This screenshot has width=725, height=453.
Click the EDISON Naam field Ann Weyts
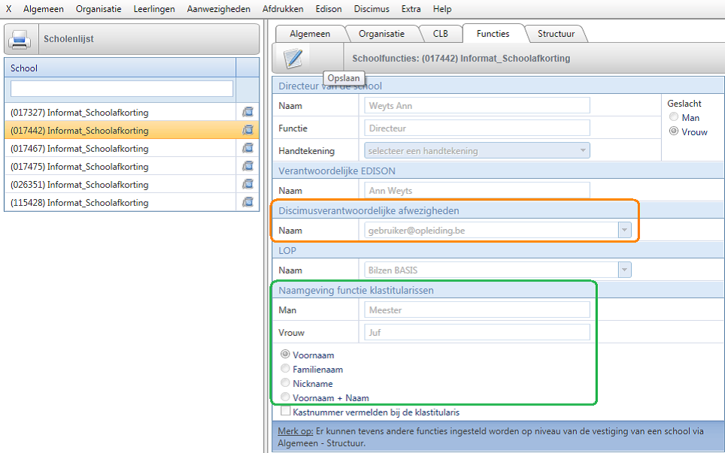tap(477, 190)
